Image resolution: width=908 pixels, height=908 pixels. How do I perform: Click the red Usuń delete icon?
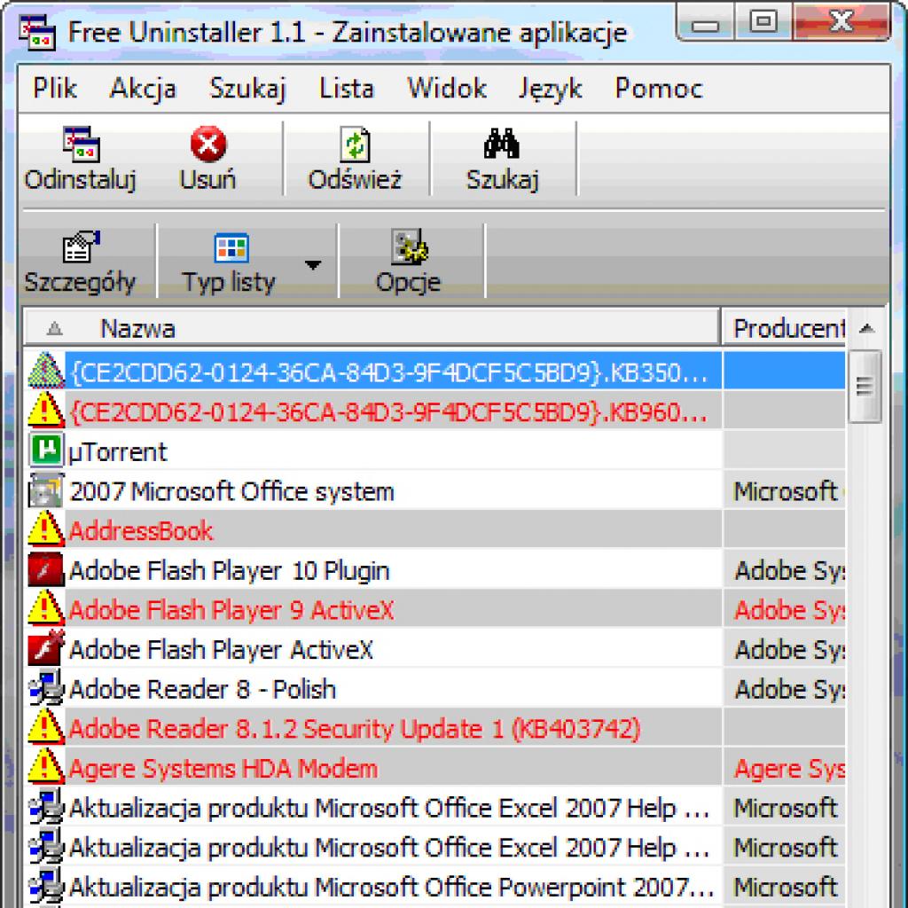pos(208,145)
